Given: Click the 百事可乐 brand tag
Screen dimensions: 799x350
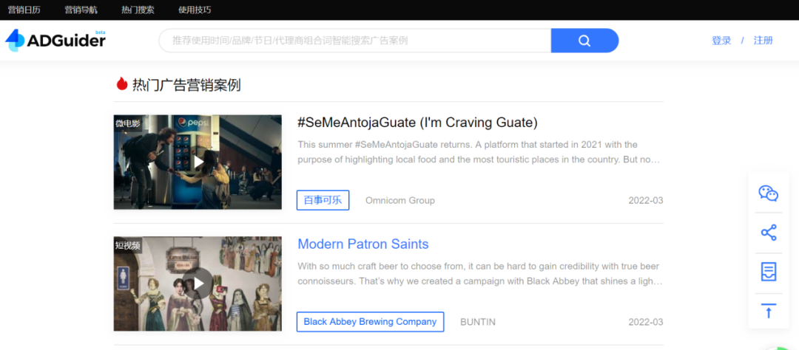Looking at the screenshot, I should pyautogui.click(x=323, y=200).
